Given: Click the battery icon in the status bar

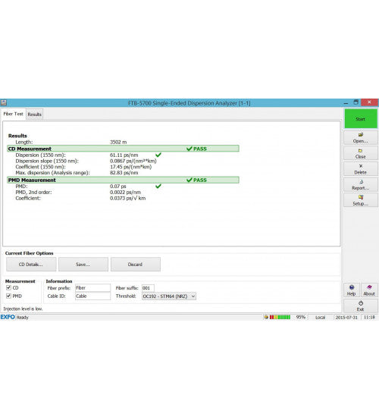Looking at the screenshot, I should click(266, 317).
